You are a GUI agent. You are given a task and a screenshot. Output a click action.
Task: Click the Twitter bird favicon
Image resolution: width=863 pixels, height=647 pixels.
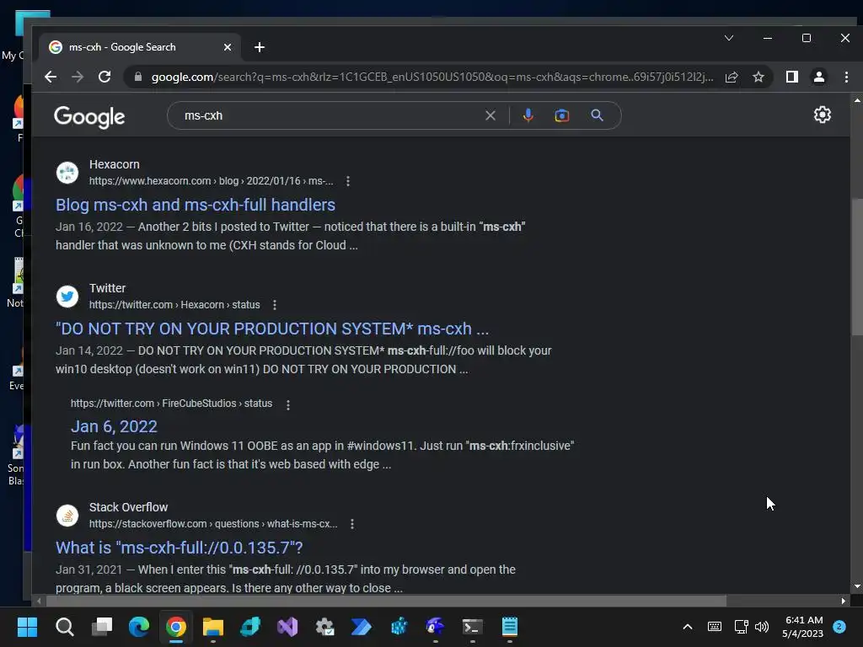pos(67,296)
